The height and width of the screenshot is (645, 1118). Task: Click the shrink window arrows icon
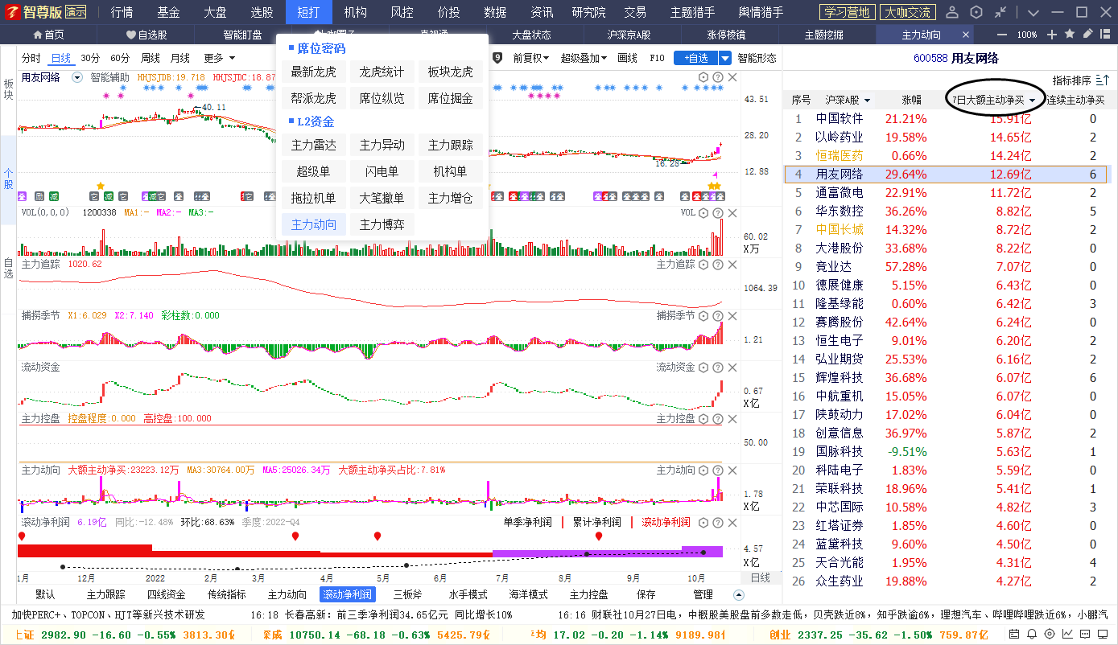click(1000, 12)
